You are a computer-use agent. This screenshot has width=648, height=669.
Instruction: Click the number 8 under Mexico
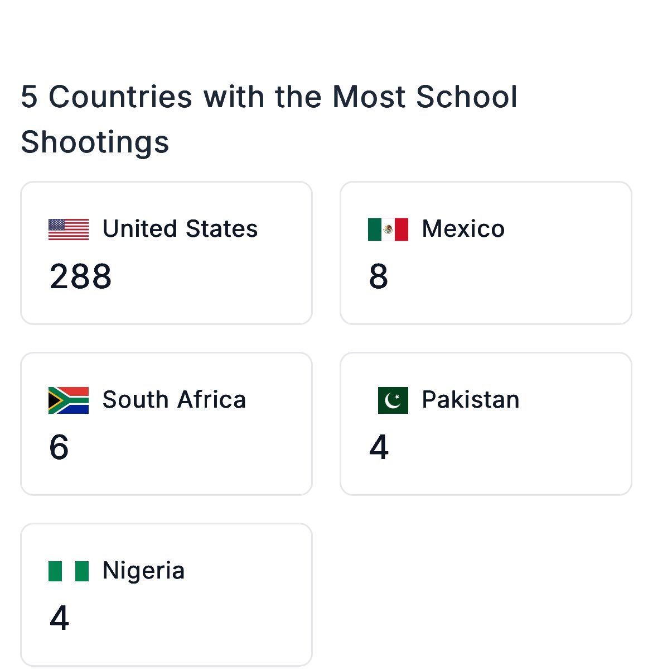coord(379,276)
